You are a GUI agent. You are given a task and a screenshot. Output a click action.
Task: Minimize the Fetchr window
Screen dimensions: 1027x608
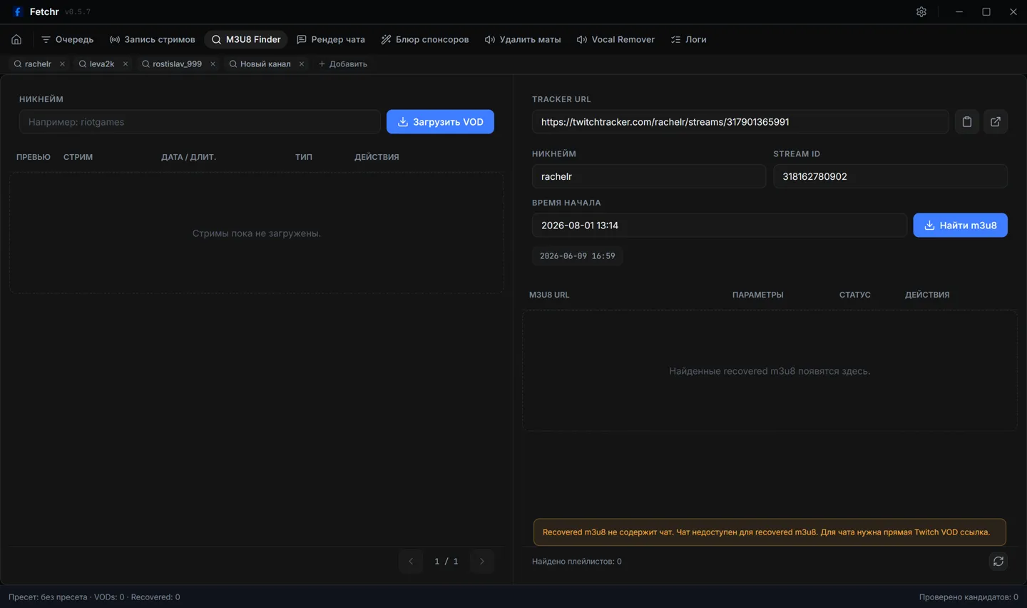(x=959, y=12)
